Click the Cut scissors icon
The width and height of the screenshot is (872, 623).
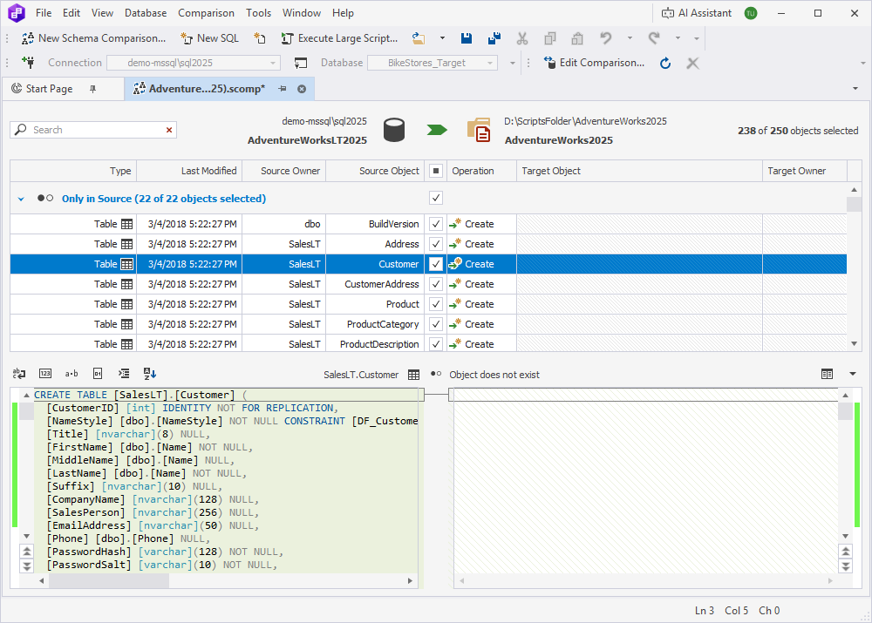[521, 38]
